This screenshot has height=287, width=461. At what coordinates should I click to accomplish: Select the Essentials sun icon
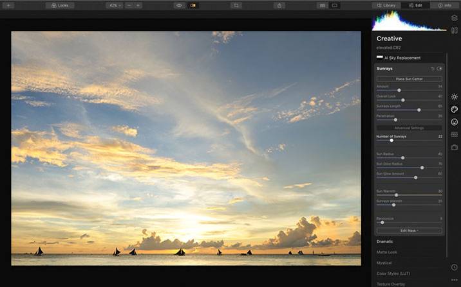(454, 96)
